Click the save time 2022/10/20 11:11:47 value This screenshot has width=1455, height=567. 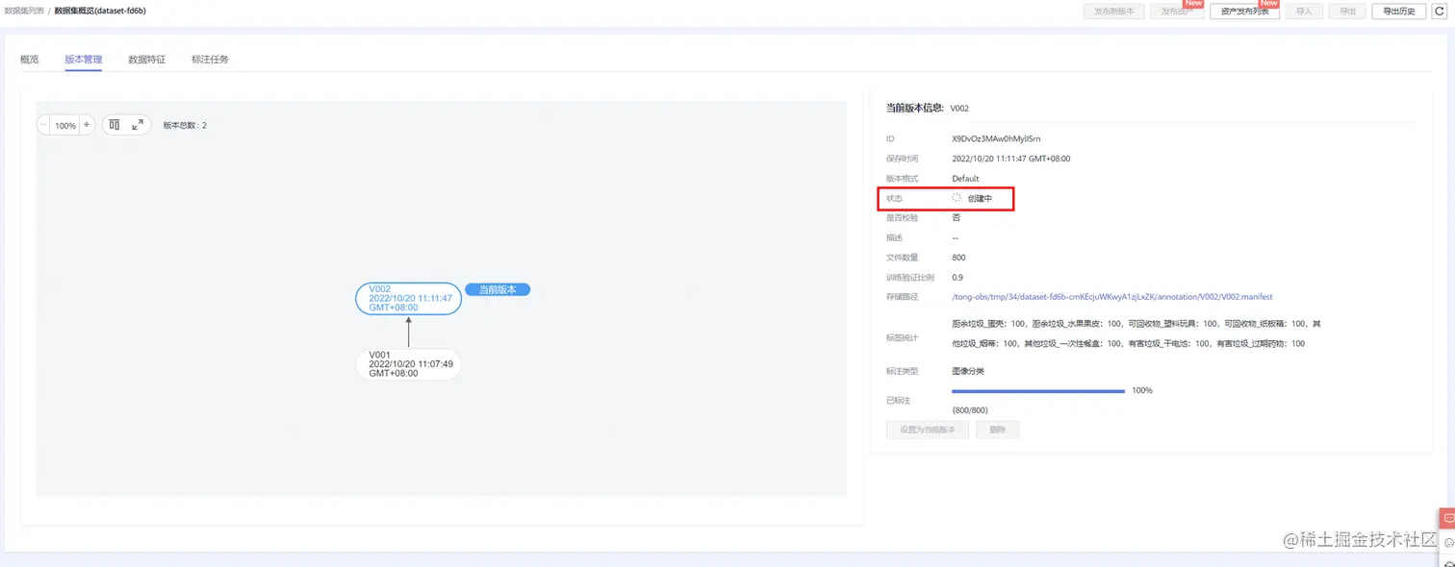pyautogui.click(x=1010, y=159)
